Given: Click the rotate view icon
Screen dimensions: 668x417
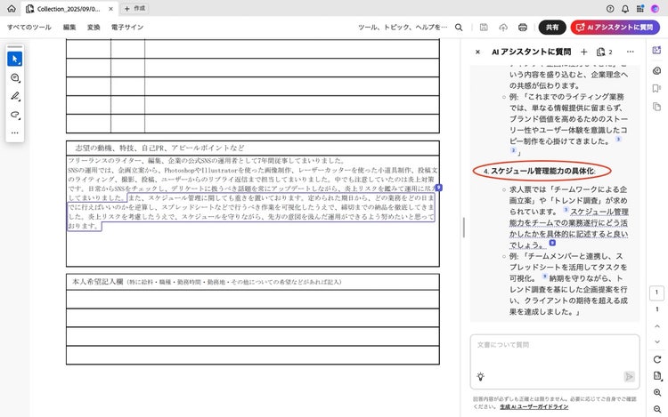Looking at the screenshot, I should [657, 359].
